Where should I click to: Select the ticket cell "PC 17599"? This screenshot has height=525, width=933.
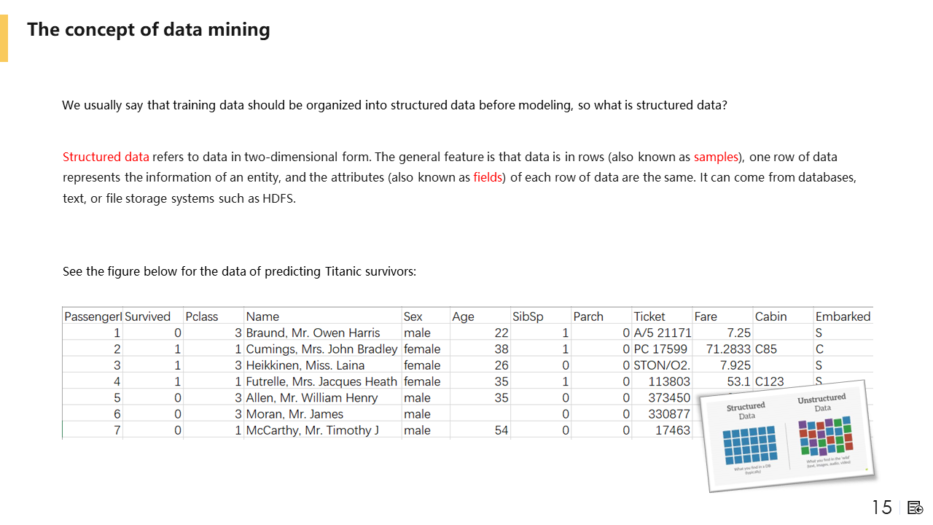pyautogui.click(x=660, y=349)
